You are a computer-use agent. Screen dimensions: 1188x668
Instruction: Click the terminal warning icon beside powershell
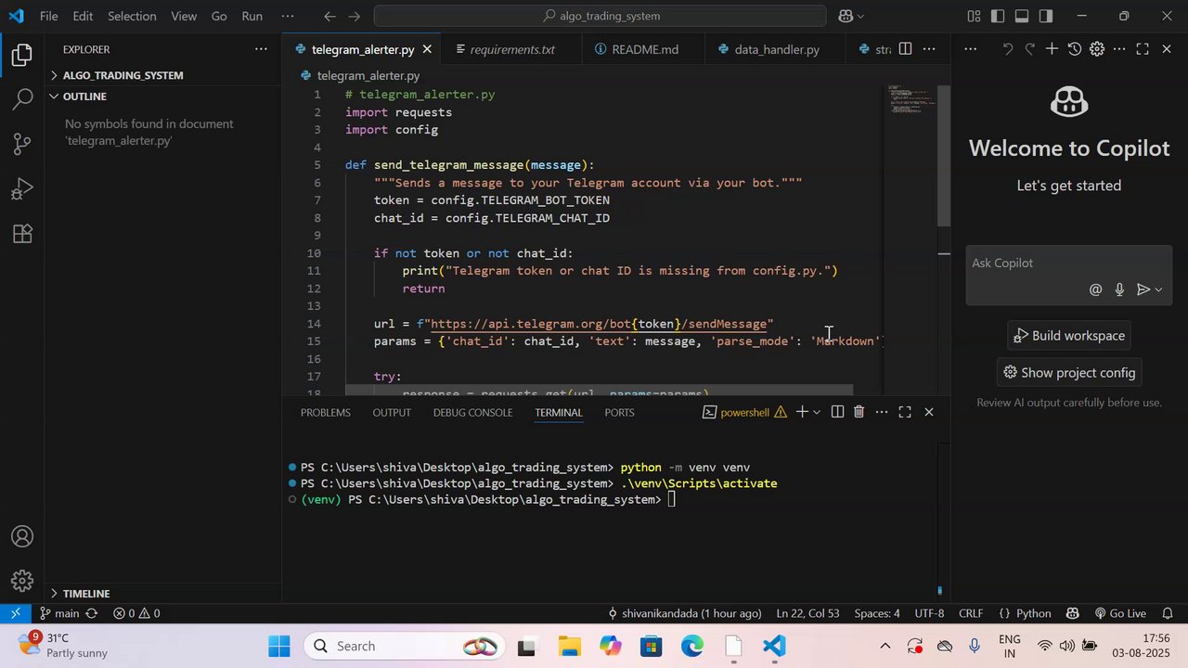coord(781,412)
